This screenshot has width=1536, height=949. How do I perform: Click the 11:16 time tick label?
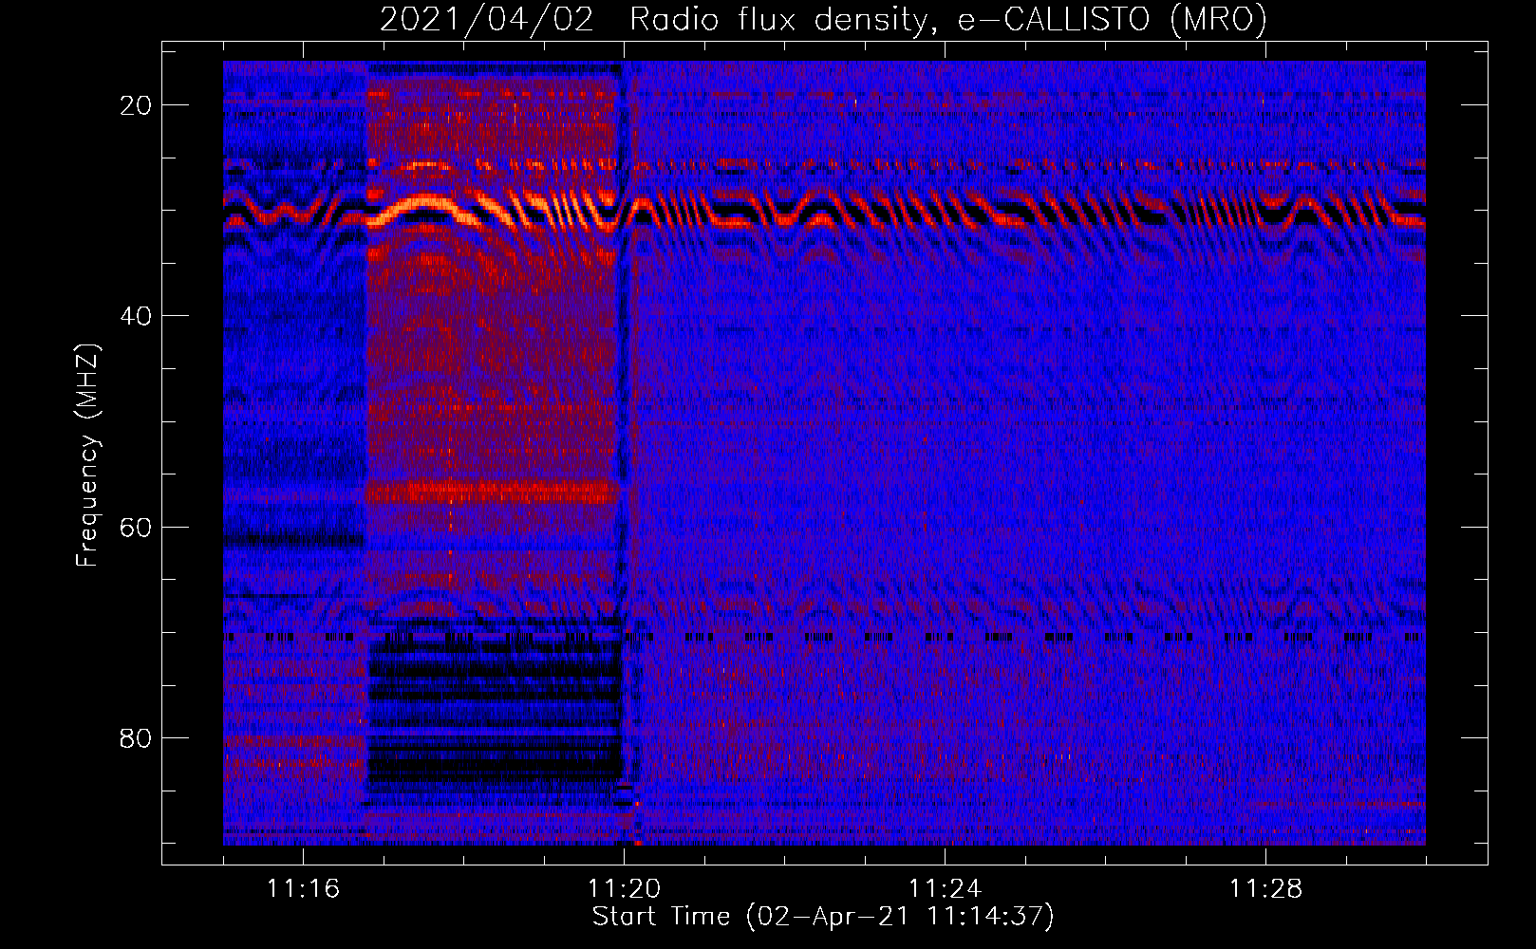(x=303, y=889)
